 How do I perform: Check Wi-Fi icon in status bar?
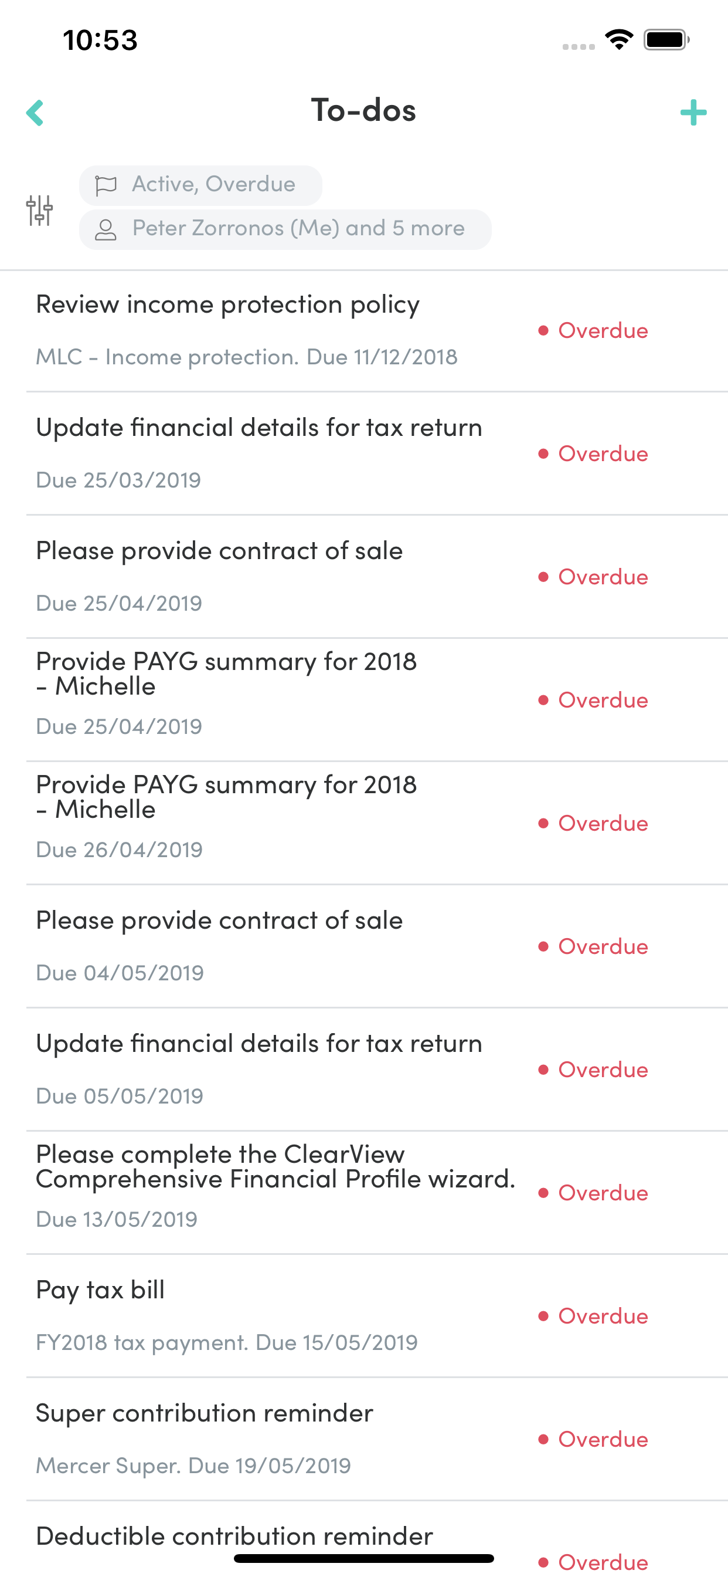click(619, 40)
